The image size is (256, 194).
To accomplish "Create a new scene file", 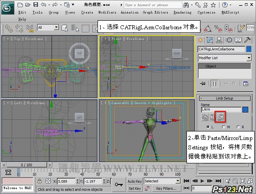I will click(20, 5).
